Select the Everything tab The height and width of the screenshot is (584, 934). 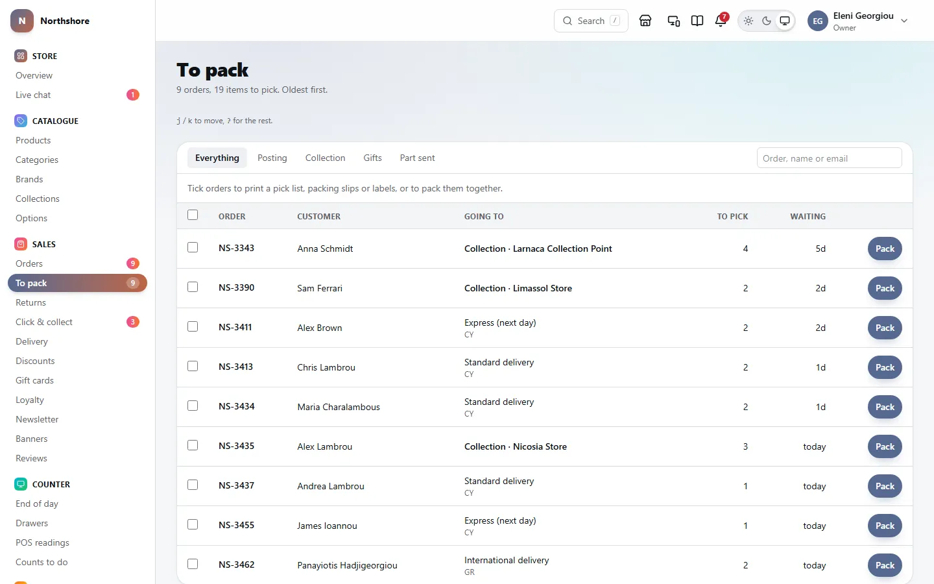coord(217,158)
